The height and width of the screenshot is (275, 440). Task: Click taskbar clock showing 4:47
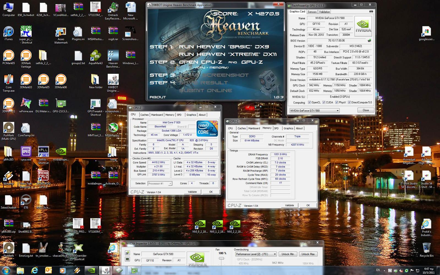click(x=428, y=271)
